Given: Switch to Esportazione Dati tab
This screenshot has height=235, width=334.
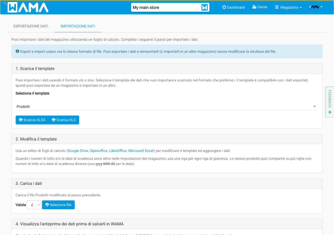Looking at the screenshot, I should (31, 26).
